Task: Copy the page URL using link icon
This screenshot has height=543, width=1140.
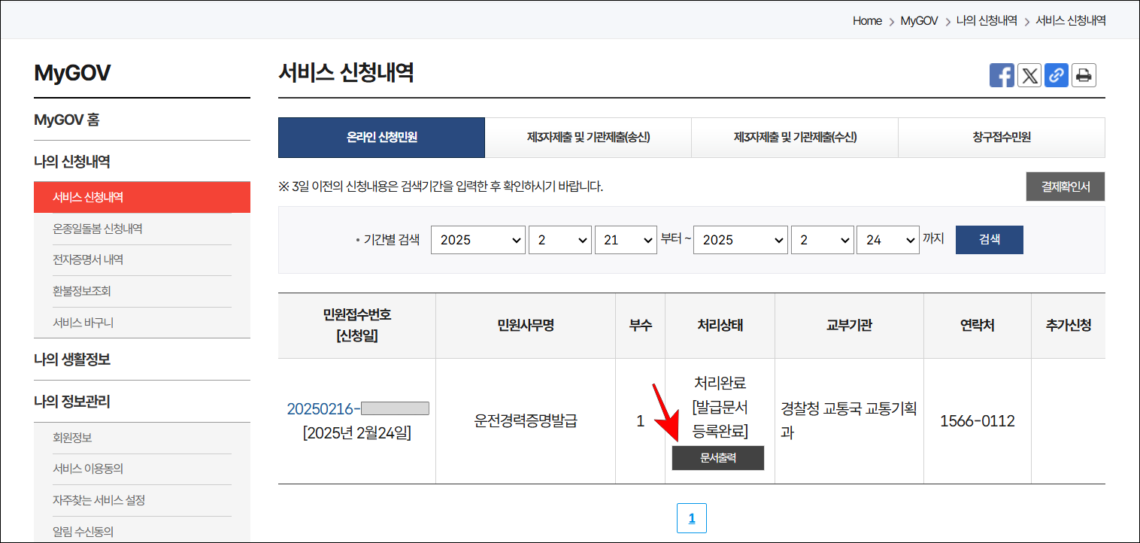Action: click(x=1056, y=74)
